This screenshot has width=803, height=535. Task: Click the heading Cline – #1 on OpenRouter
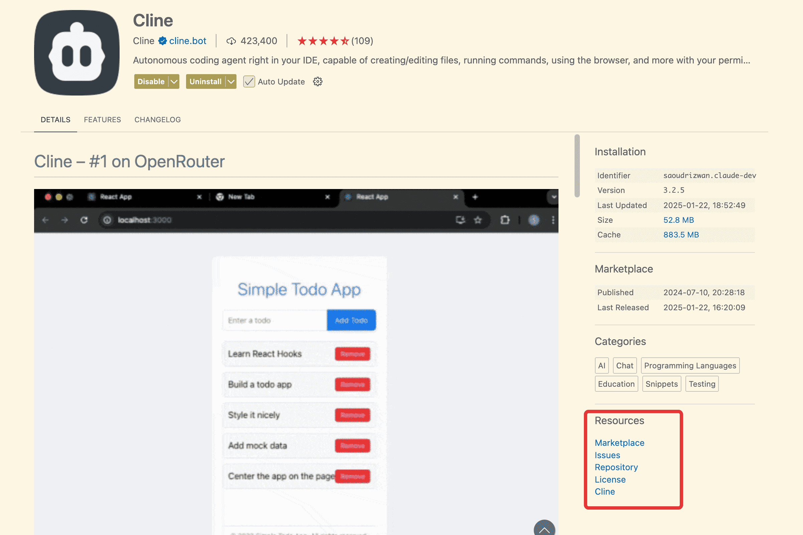[x=129, y=161]
